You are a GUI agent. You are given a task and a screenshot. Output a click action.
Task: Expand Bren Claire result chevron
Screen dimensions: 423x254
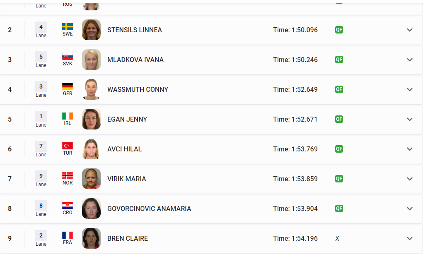(410, 238)
